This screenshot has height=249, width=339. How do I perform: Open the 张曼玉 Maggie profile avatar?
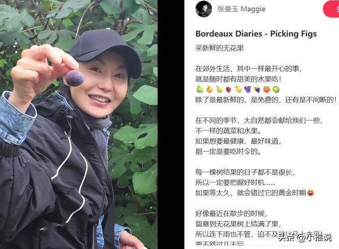pyautogui.click(x=203, y=8)
